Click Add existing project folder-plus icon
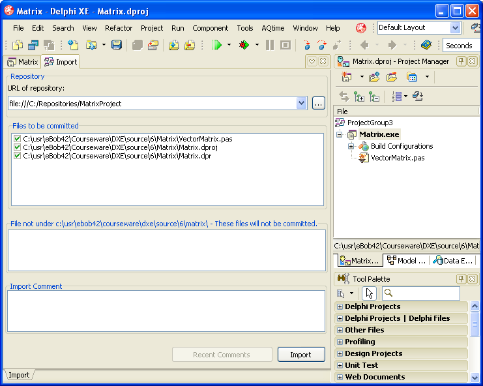Screen dimensions: 483x386 pyautogui.click(x=374, y=77)
